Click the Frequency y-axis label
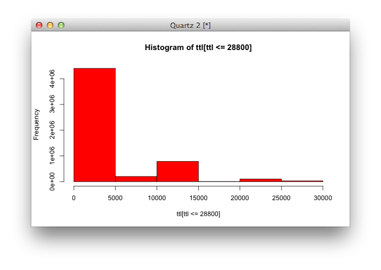This screenshot has height=270, width=381. (36, 124)
